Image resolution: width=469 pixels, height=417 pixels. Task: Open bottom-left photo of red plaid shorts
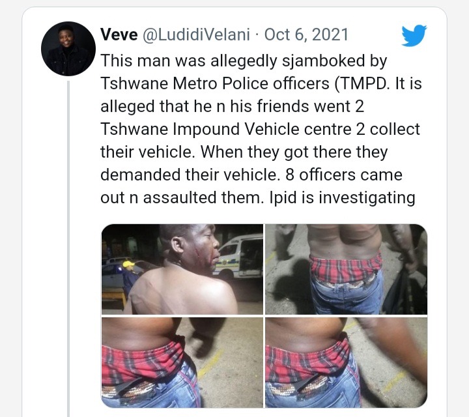(182, 362)
